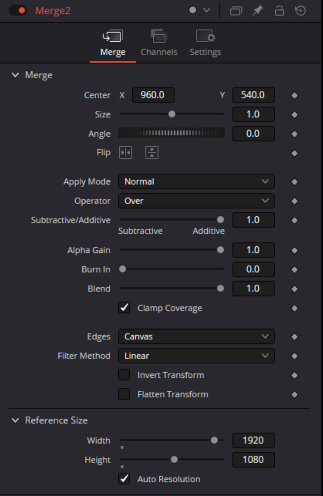
Task: Click the flip vertical icon
Action: (x=151, y=153)
